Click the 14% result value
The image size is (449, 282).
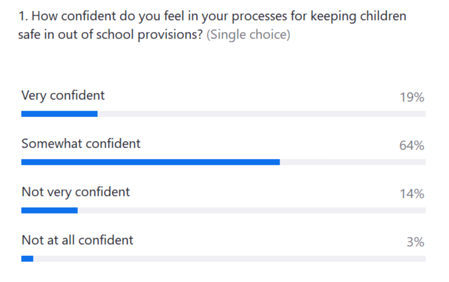pos(412,194)
